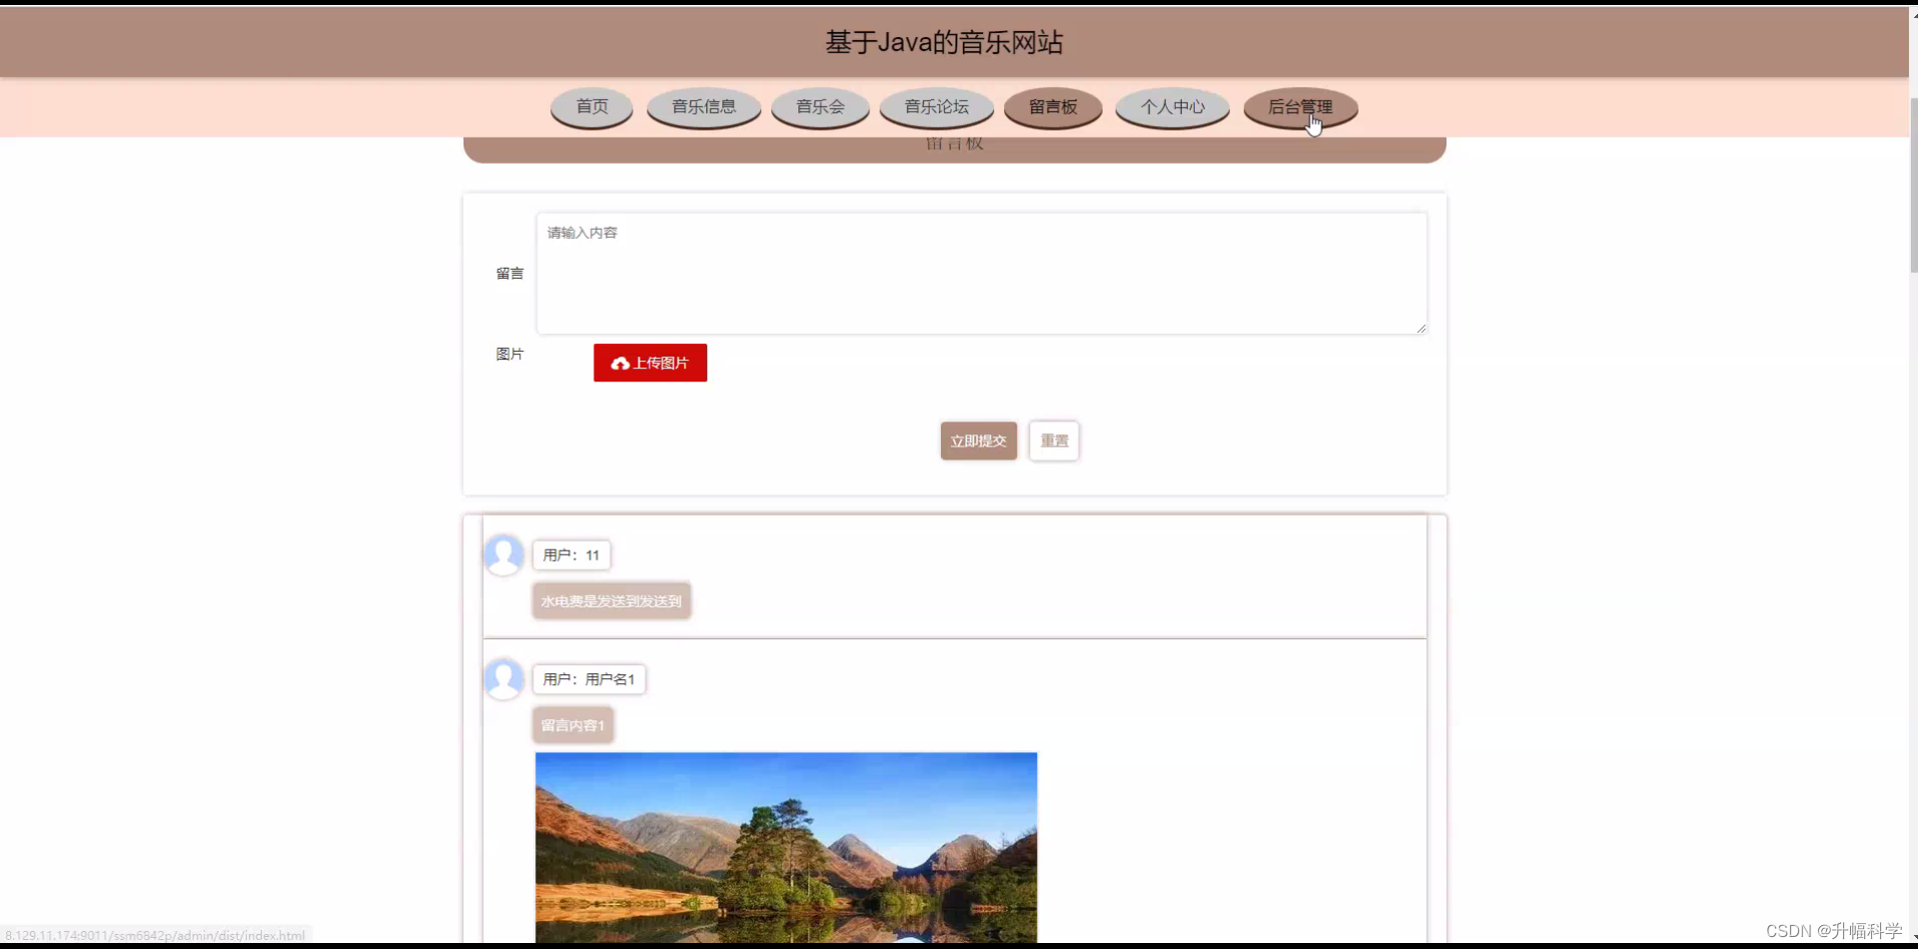This screenshot has height=949, width=1918.
Task: Navigate to 音乐论坛 forum
Action: click(x=935, y=107)
